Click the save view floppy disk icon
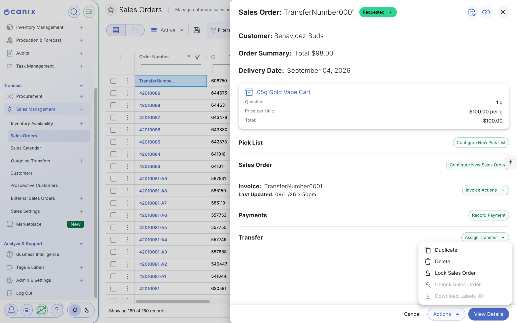This screenshot has width=517, height=323. click(197, 30)
